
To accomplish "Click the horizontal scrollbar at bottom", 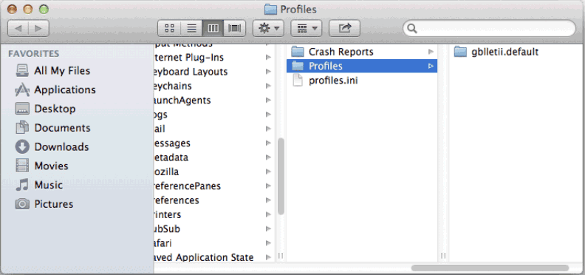I will click(490, 268).
